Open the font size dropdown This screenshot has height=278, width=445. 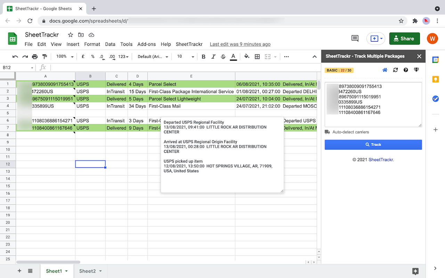point(185,57)
